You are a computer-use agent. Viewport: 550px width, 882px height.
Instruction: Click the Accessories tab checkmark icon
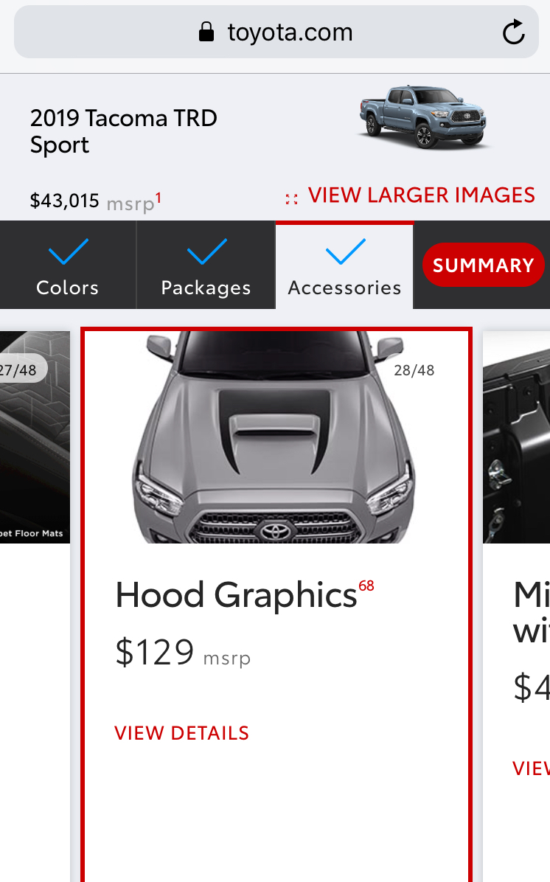pyautogui.click(x=345, y=251)
